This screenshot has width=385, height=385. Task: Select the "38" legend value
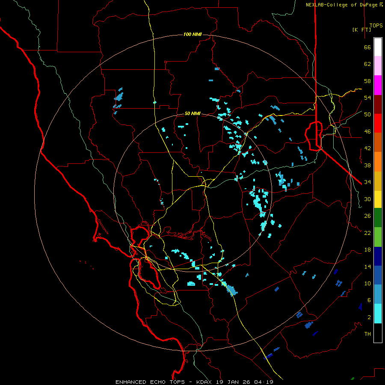(x=367, y=165)
